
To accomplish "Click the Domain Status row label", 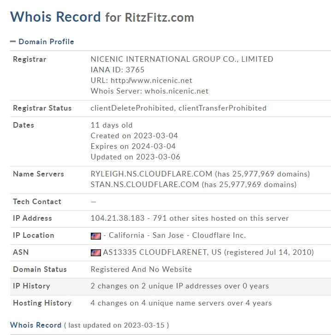I will [40, 270].
